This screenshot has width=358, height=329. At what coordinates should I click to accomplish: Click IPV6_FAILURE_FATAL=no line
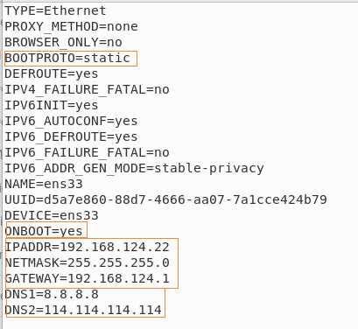[x=87, y=152]
